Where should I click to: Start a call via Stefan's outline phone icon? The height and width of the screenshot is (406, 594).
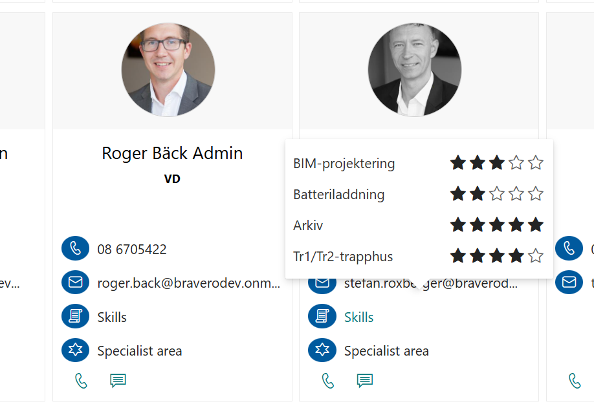click(327, 381)
